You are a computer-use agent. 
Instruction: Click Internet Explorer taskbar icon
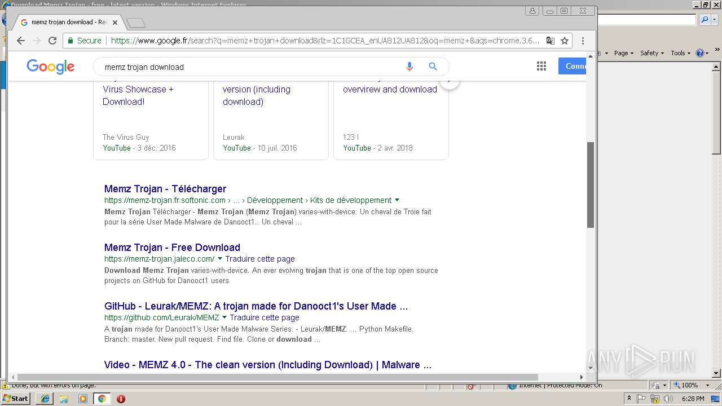coord(45,399)
